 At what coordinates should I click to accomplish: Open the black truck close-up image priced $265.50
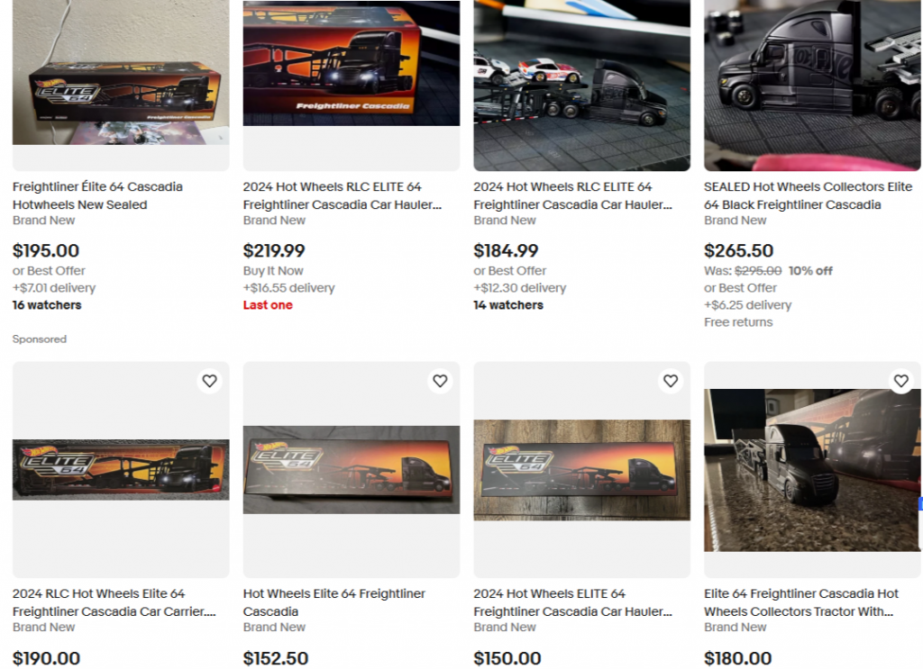[x=812, y=85]
